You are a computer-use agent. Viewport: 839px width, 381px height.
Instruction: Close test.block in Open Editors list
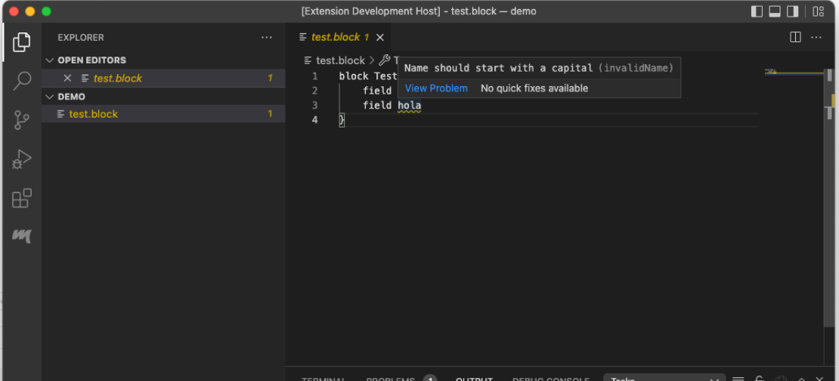pyautogui.click(x=67, y=78)
